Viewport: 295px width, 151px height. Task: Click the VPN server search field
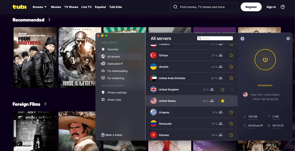(215, 38)
